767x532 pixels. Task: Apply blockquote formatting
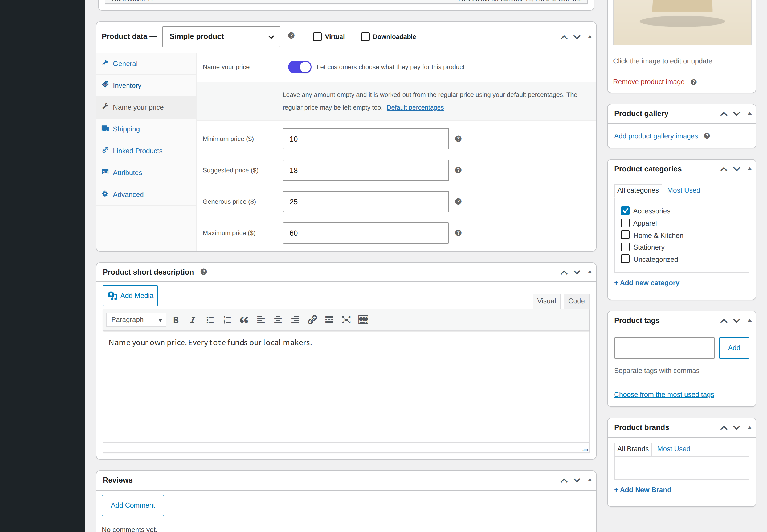point(244,320)
